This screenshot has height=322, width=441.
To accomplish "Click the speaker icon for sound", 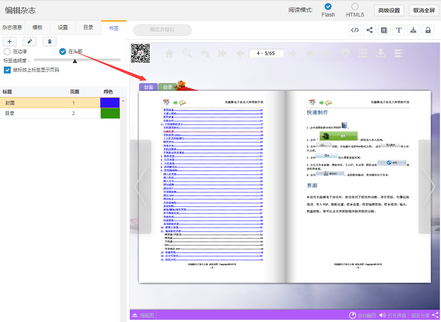I will click(x=382, y=315).
